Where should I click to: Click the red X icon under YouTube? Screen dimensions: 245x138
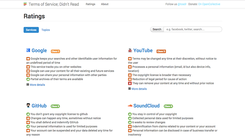(130, 83)
